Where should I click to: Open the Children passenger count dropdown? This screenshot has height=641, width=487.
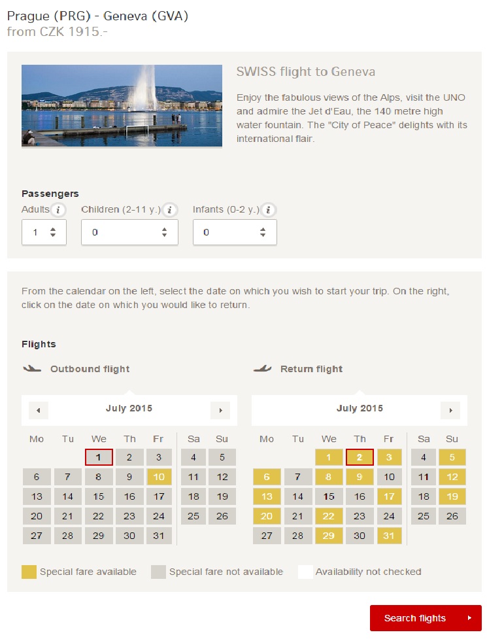tap(129, 232)
